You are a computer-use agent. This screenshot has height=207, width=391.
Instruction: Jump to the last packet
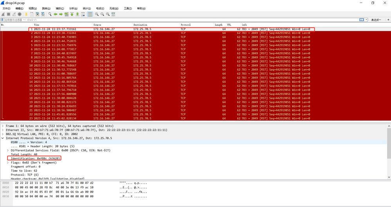[77, 14]
